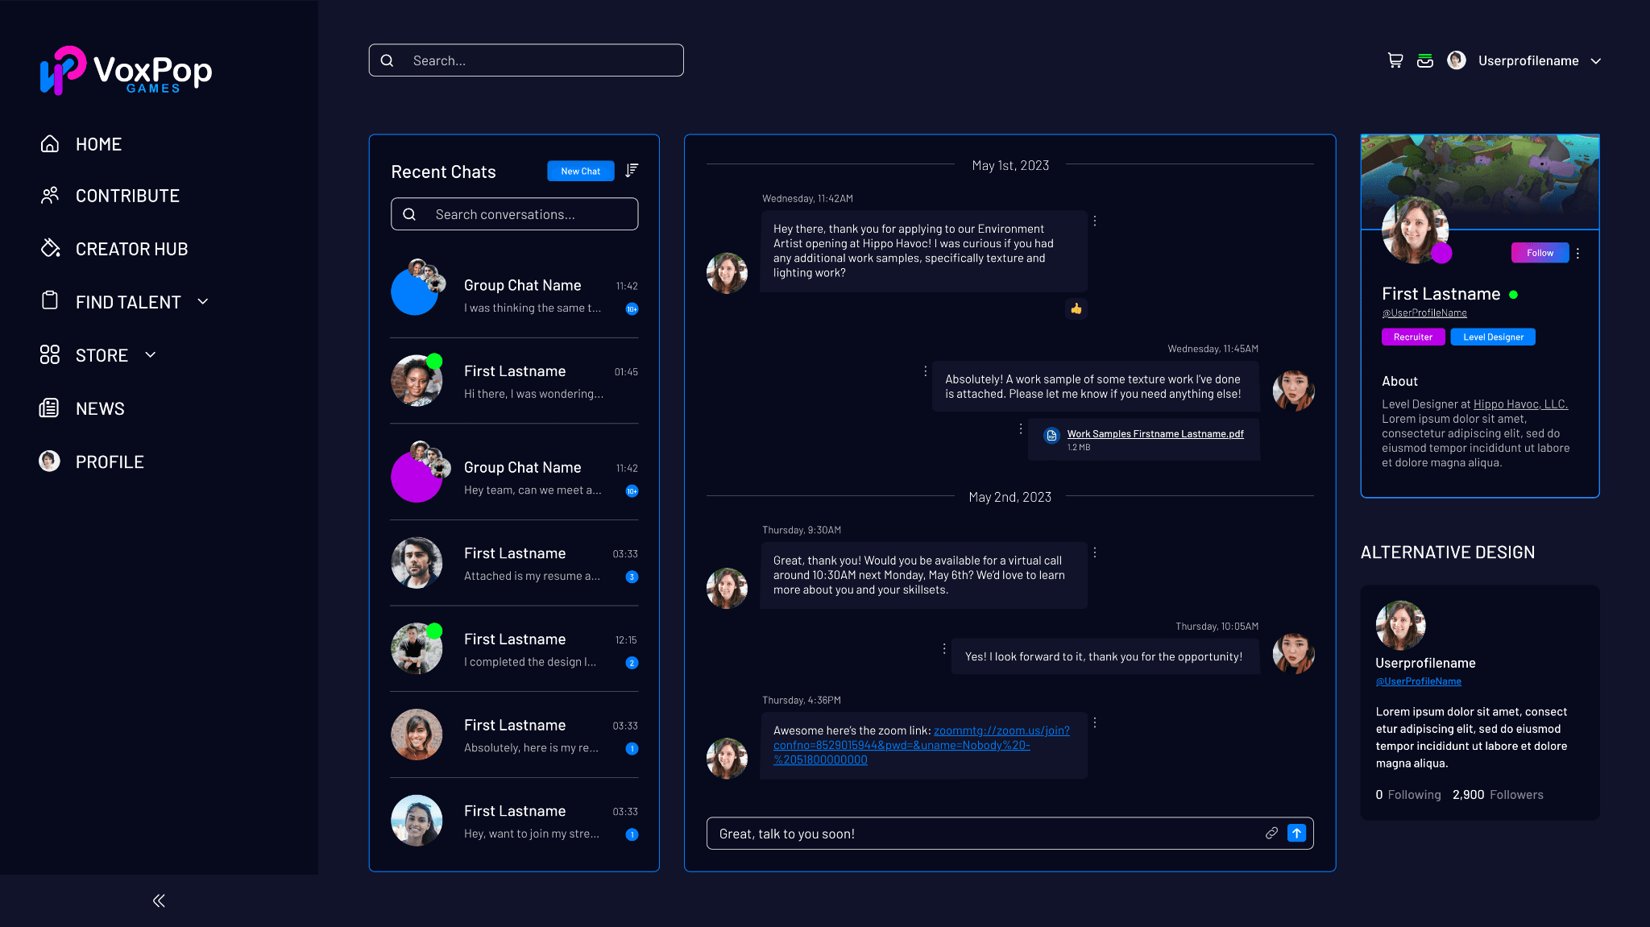The width and height of the screenshot is (1650, 927).
Task: Click the Level Designer tag
Action: (1493, 337)
